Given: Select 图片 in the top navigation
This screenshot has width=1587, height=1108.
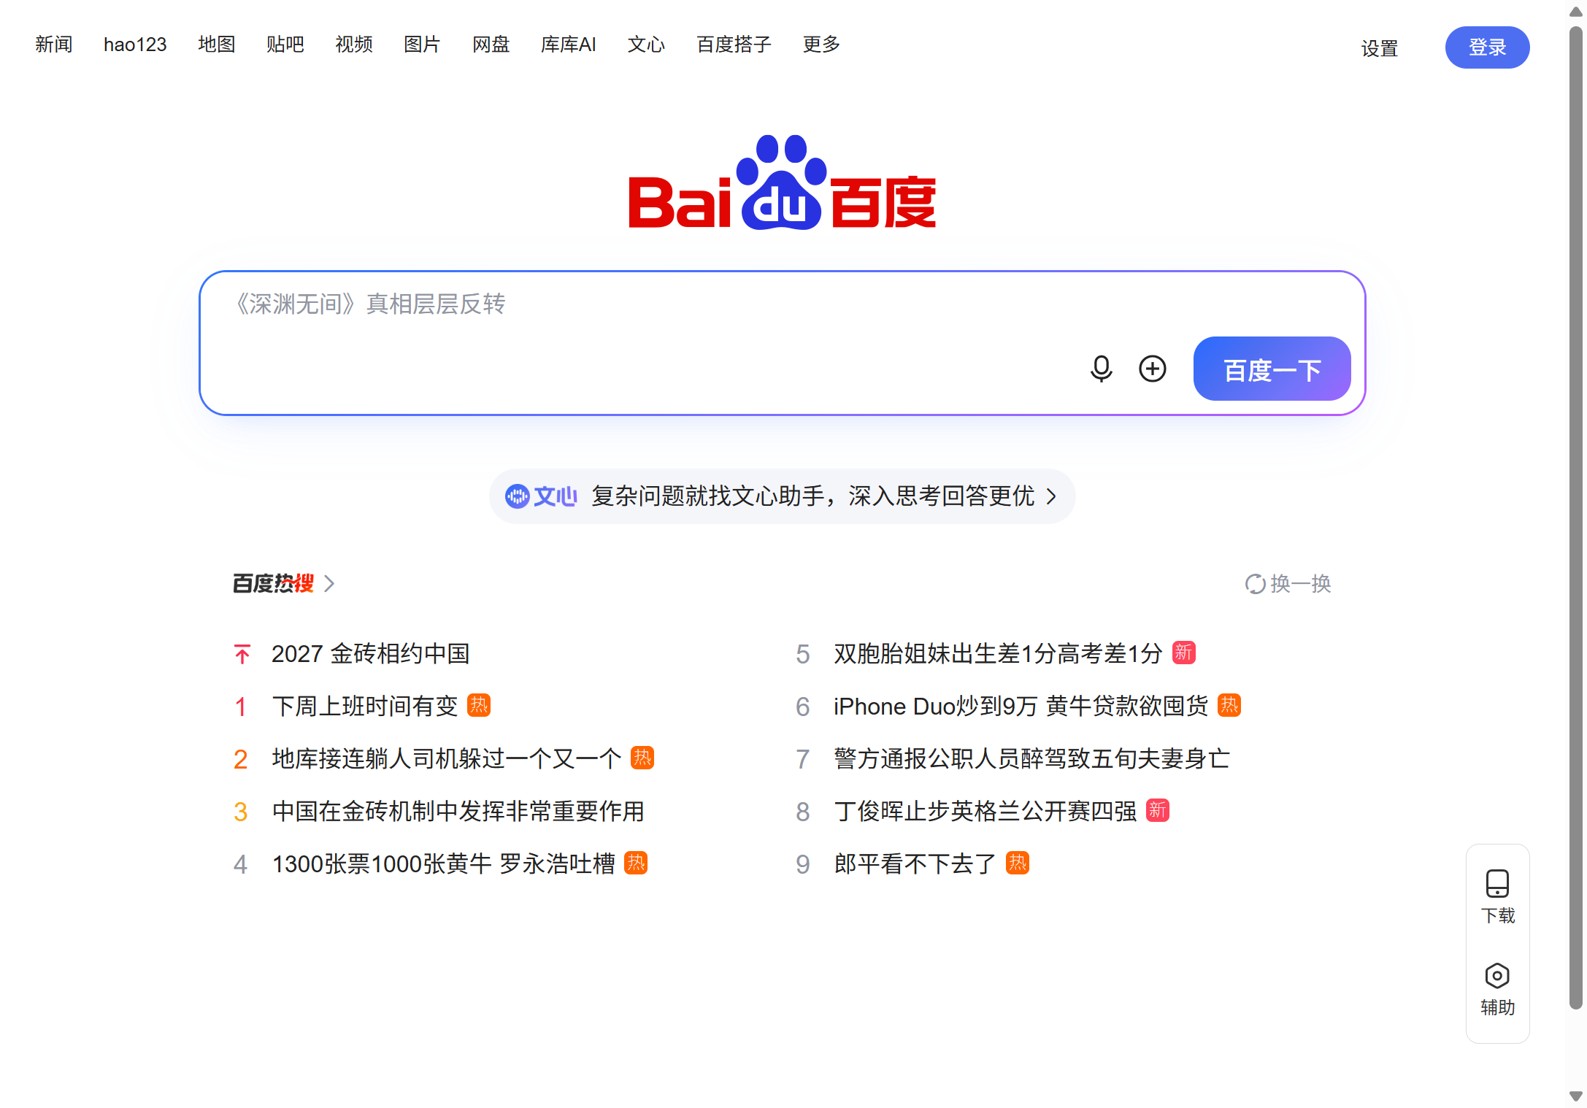Looking at the screenshot, I should 422,45.
